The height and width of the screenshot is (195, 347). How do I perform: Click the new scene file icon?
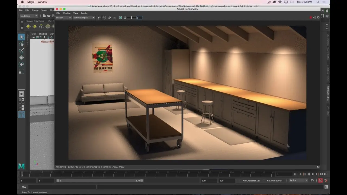coord(44,16)
